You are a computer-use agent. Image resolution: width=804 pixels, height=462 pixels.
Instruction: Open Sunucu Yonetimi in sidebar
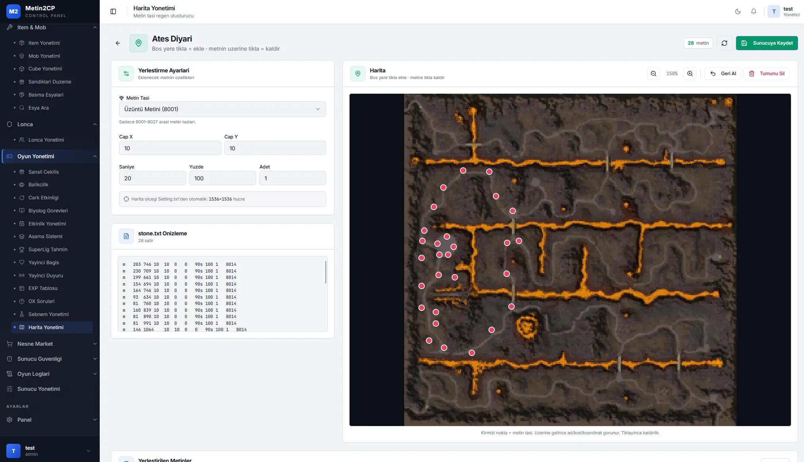click(50, 389)
